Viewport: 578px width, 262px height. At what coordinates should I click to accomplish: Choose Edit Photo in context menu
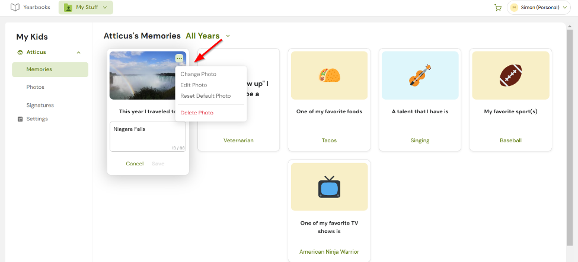click(x=194, y=85)
